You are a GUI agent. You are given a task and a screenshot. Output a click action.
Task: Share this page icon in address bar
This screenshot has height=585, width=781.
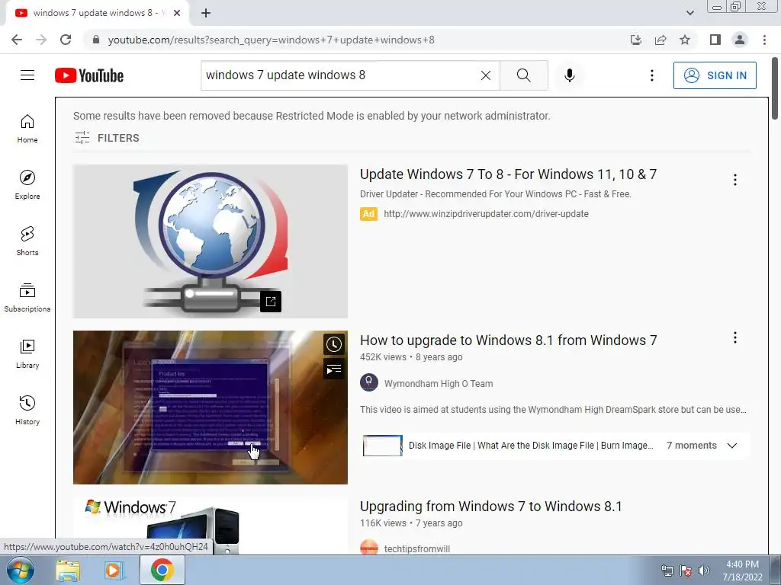660,40
